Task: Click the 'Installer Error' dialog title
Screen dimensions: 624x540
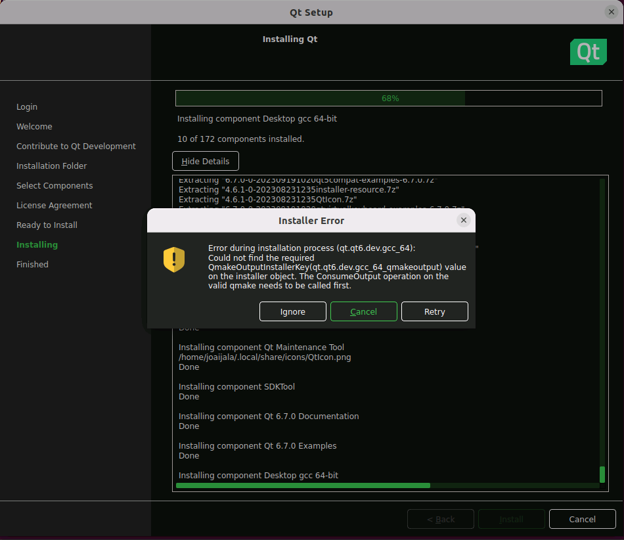Action: (311, 221)
